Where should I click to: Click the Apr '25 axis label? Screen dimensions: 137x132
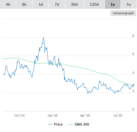coord(85,115)
